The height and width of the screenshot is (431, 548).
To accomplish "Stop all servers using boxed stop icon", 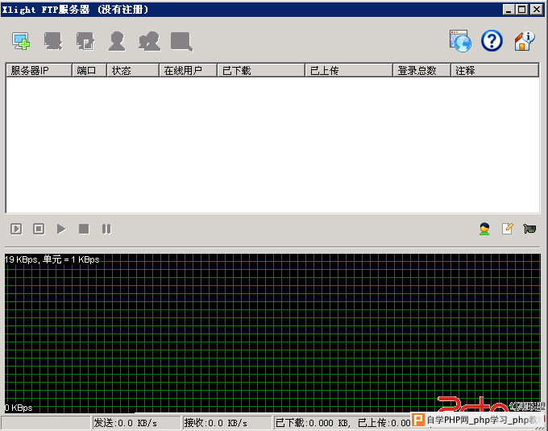I will [x=39, y=229].
